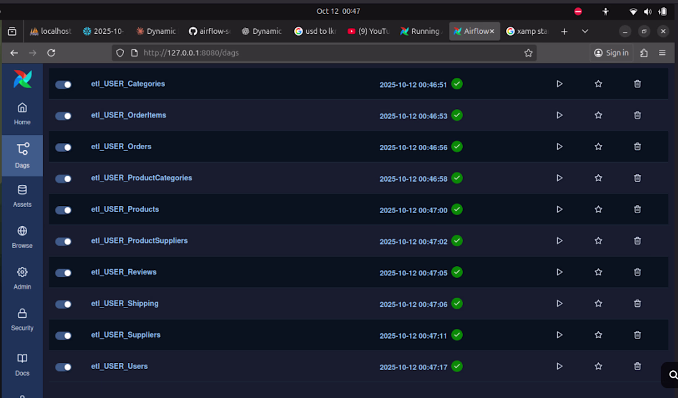This screenshot has height=398, width=678.
Task: Trigger the etl_USER_OrderItems DAG run
Action: (x=559, y=115)
